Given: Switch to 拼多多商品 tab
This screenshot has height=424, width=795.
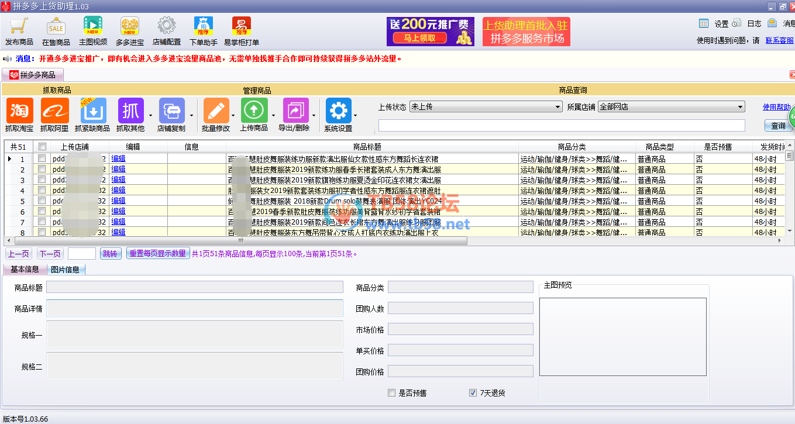Looking at the screenshot, I should 33,75.
